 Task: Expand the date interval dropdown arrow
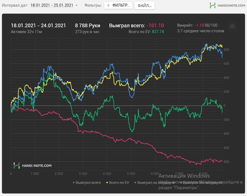(x=77, y=6)
